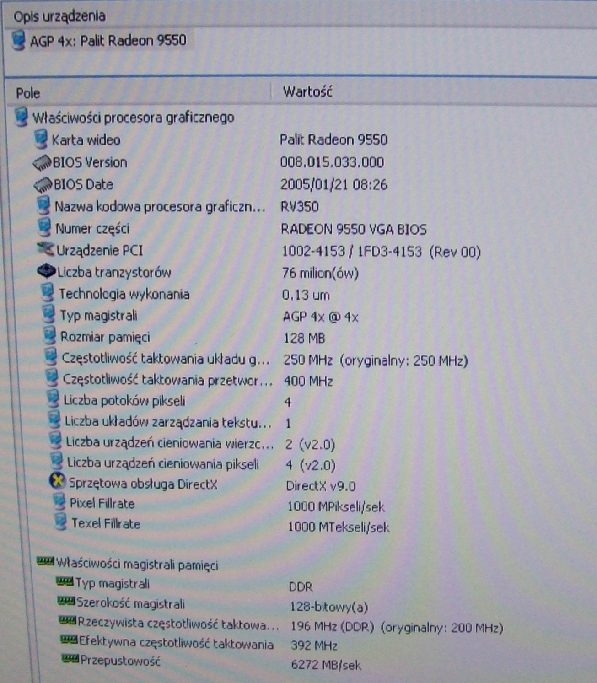Select the 'Liczba tranzystorów' field label
The height and width of the screenshot is (683, 597).
[x=114, y=272]
